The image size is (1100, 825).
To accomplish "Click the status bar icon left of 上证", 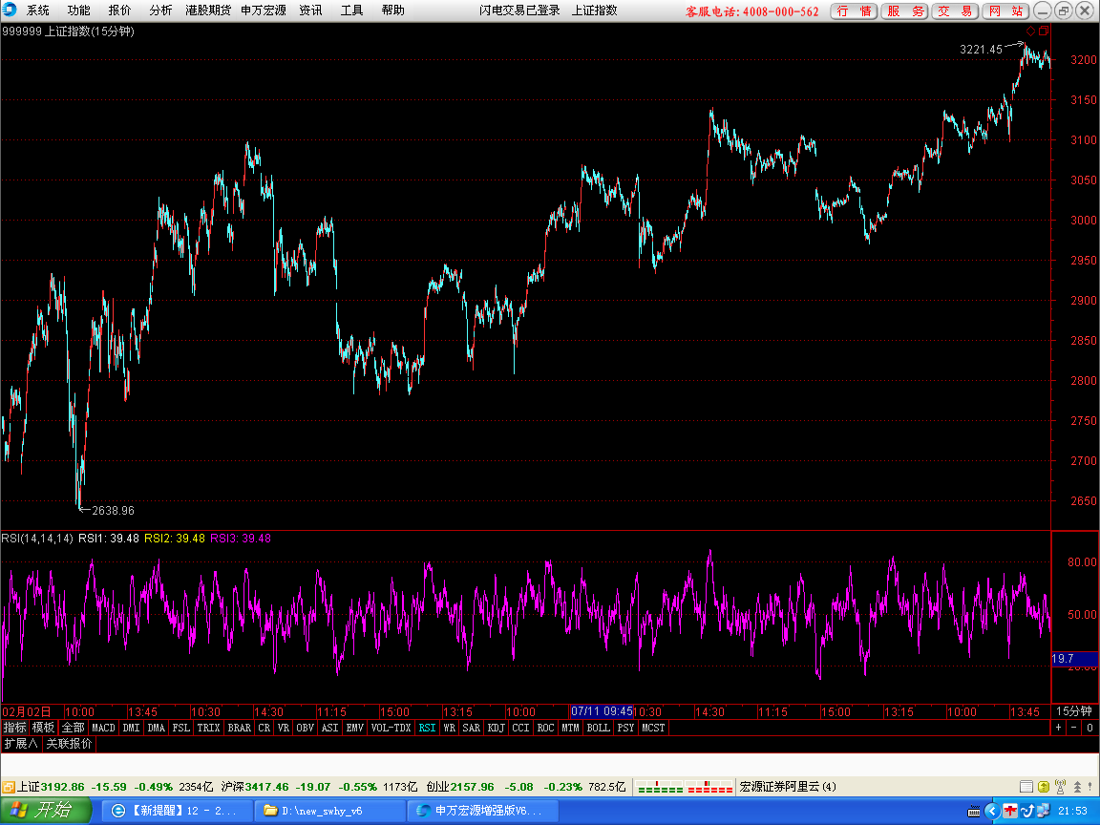I will (x=9, y=787).
